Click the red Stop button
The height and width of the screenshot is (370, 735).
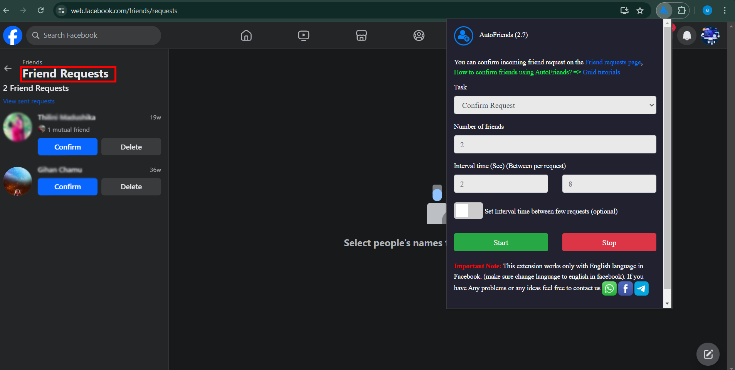[x=609, y=242]
